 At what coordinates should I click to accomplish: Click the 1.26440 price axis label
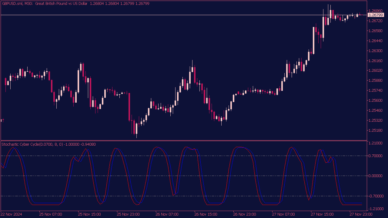[x=376, y=41]
